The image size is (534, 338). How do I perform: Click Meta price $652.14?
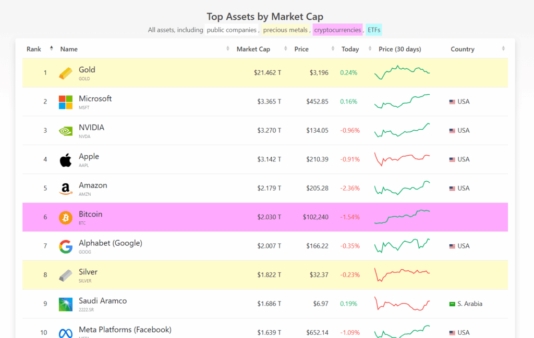coord(317,333)
